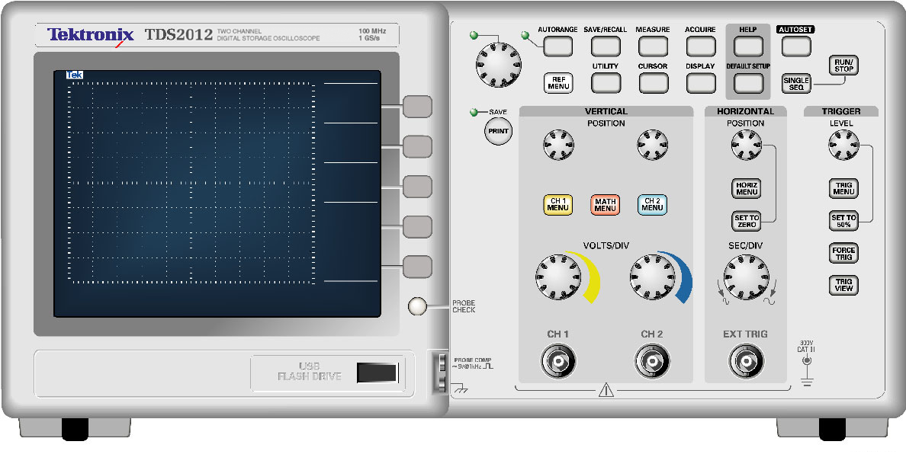Click the FORCE TRIG button
The image size is (906, 467).
tap(843, 254)
